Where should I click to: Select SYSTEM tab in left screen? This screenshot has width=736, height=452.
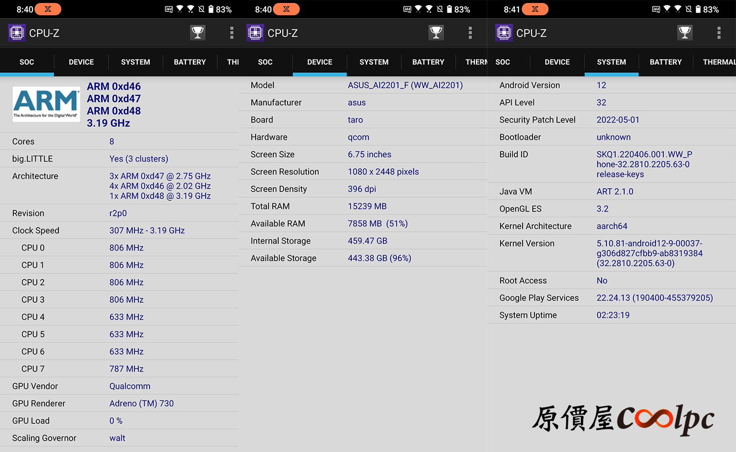coord(135,62)
